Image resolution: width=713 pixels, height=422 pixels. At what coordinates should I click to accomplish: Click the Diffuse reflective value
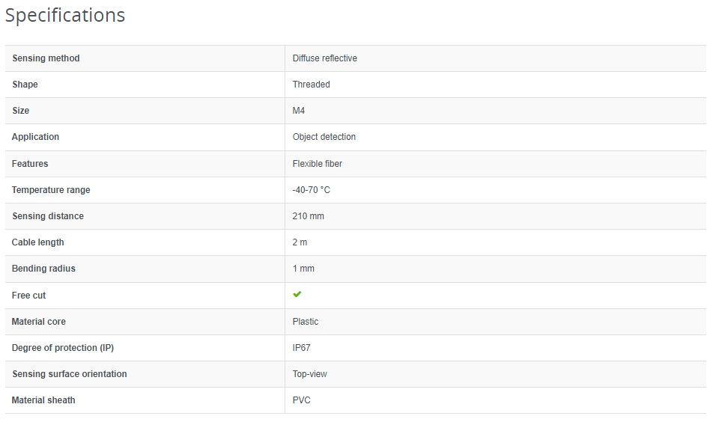[324, 58]
